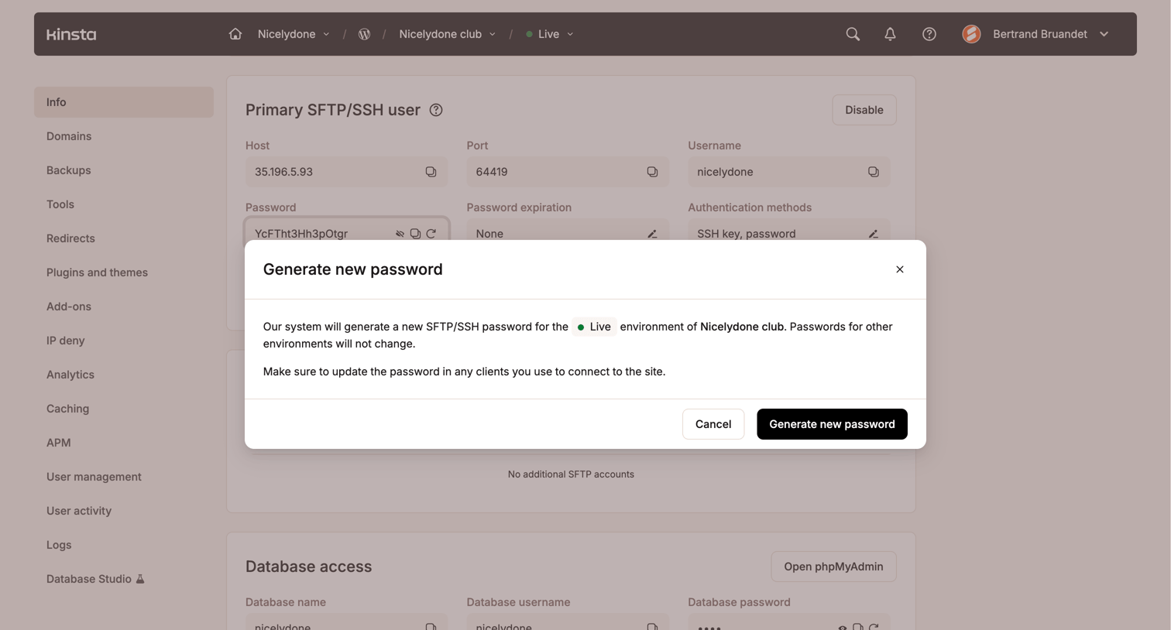This screenshot has height=630, width=1171.
Task: Open the help center question icon
Action: point(929,34)
